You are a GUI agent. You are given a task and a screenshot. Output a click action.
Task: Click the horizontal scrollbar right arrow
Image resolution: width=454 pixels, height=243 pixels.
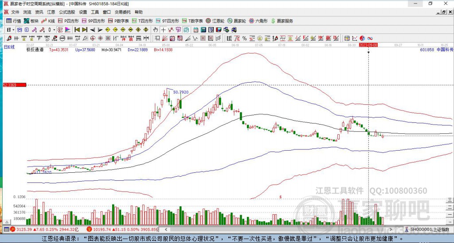[x=391, y=229]
